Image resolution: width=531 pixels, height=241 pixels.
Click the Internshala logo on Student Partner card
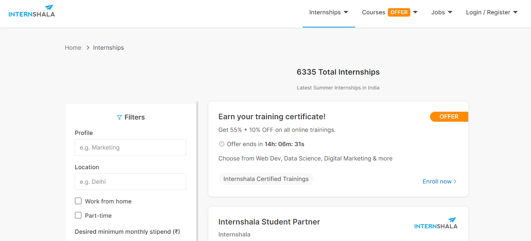(x=436, y=223)
